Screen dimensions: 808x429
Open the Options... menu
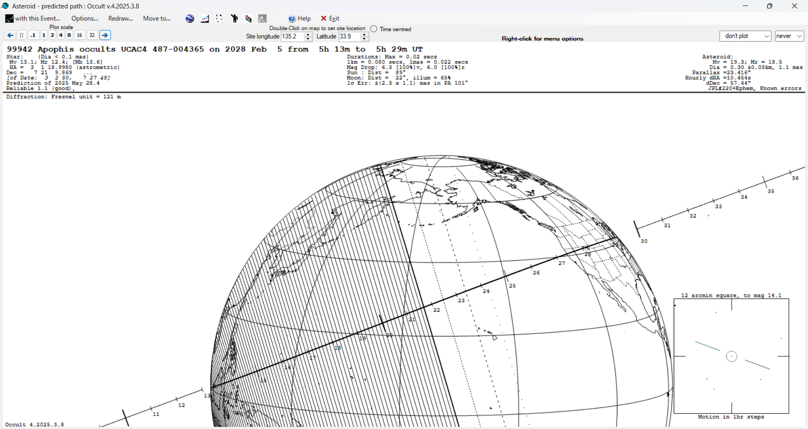[85, 19]
